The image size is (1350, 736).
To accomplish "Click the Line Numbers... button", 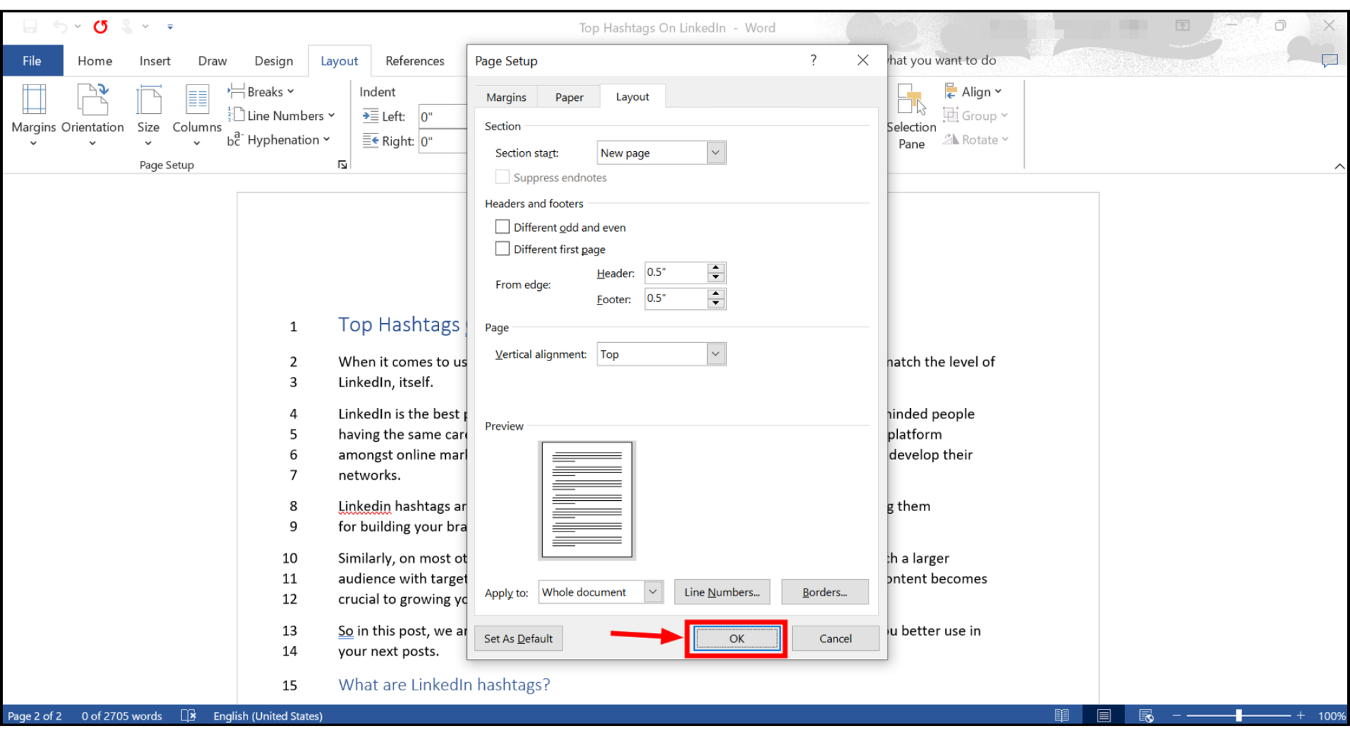I will [721, 592].
